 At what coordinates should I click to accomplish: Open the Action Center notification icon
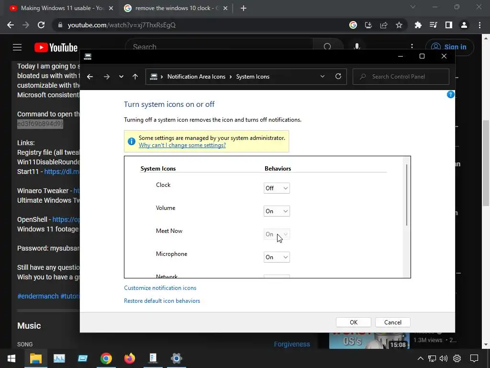coord(474,358)
